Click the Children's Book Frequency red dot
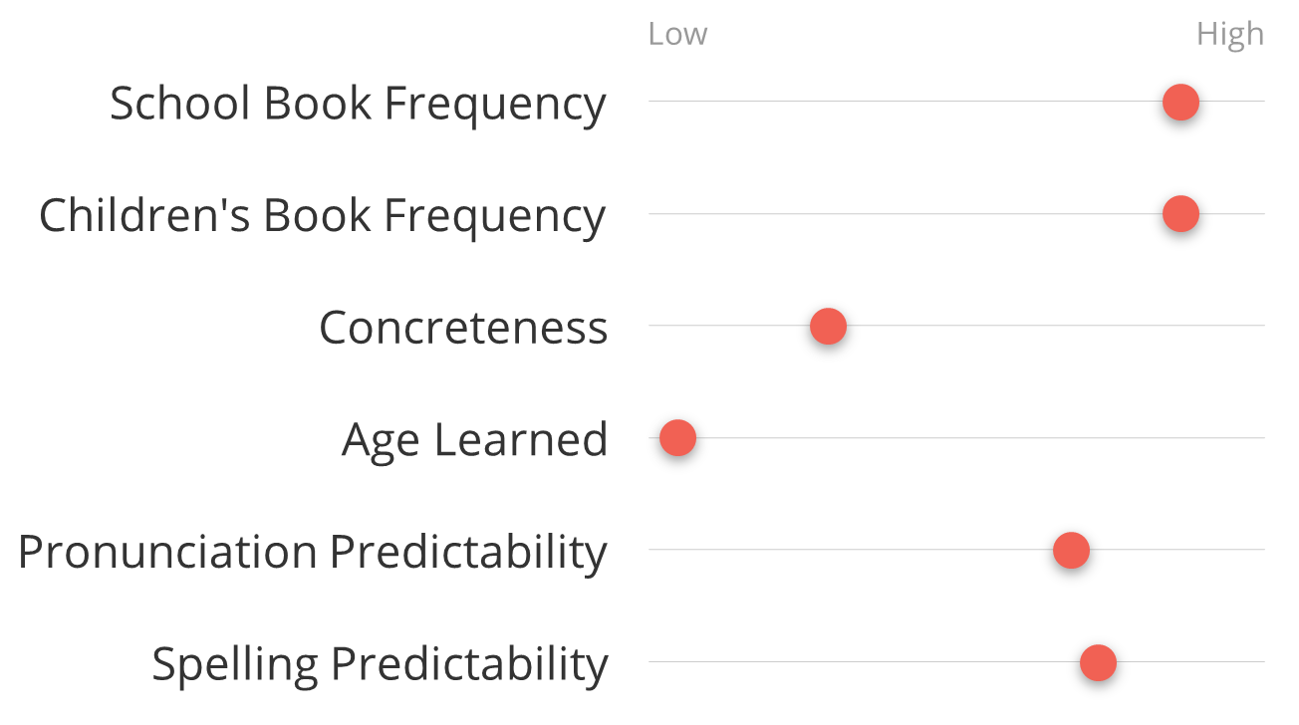 pos(1180,214)
